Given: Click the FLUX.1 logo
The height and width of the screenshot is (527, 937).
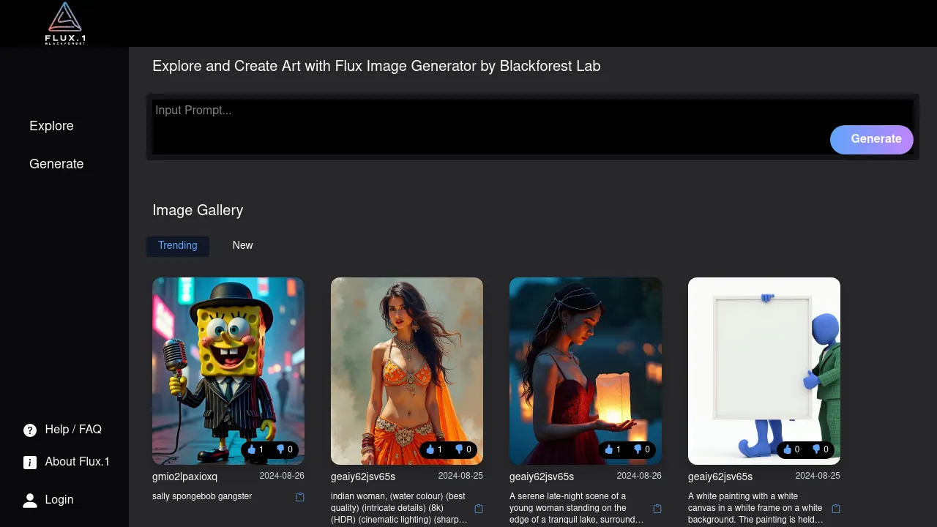Looking at the screenshot, I should pos(64,23).
